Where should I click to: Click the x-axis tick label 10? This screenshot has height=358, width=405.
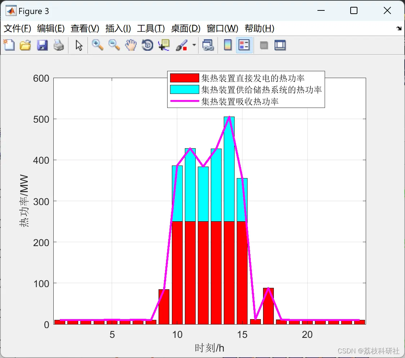click(x=177, y=335)
